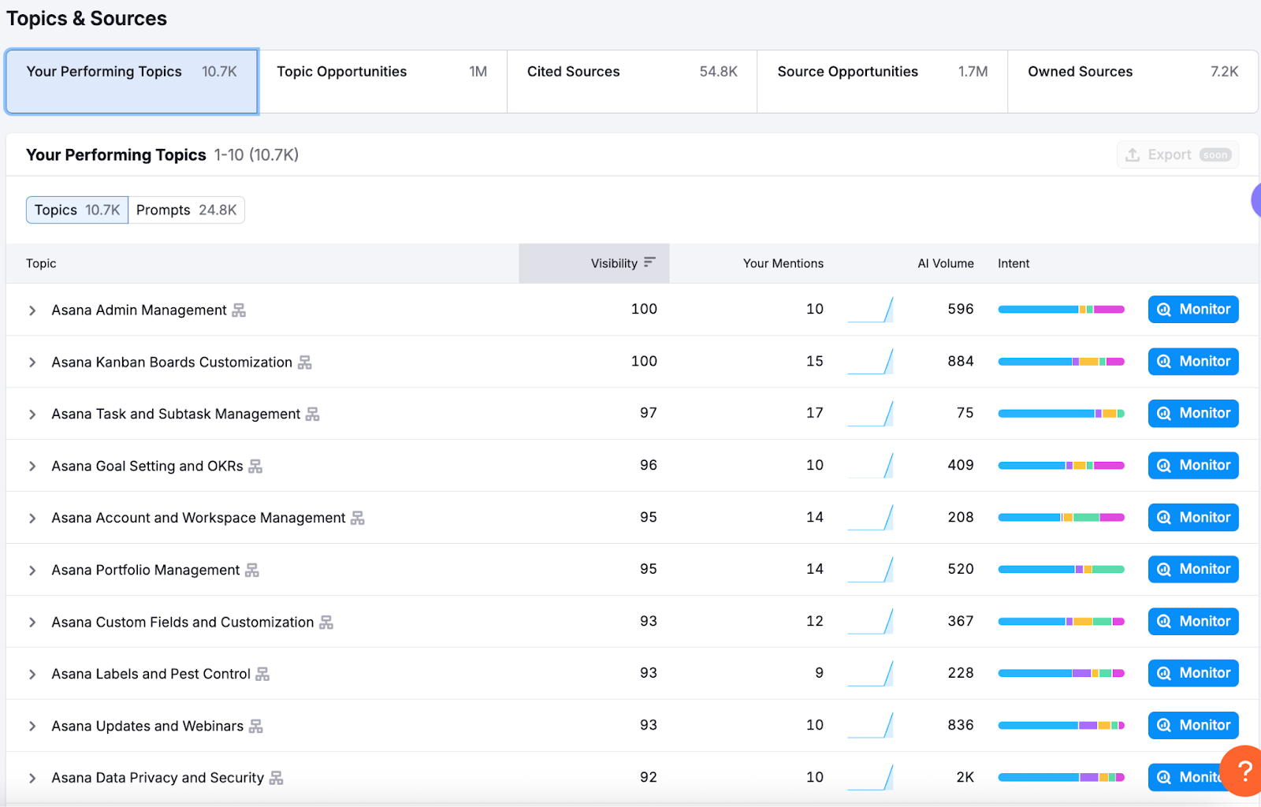Image resolution: width=1261 pixels, height=807 pixels.
Task: Expand the Asana Account and Workspace Management row
Action: 32,519
